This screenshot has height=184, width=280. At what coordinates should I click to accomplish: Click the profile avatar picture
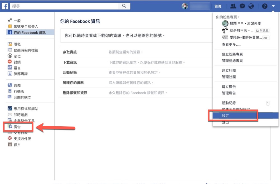tap(185, 6)
